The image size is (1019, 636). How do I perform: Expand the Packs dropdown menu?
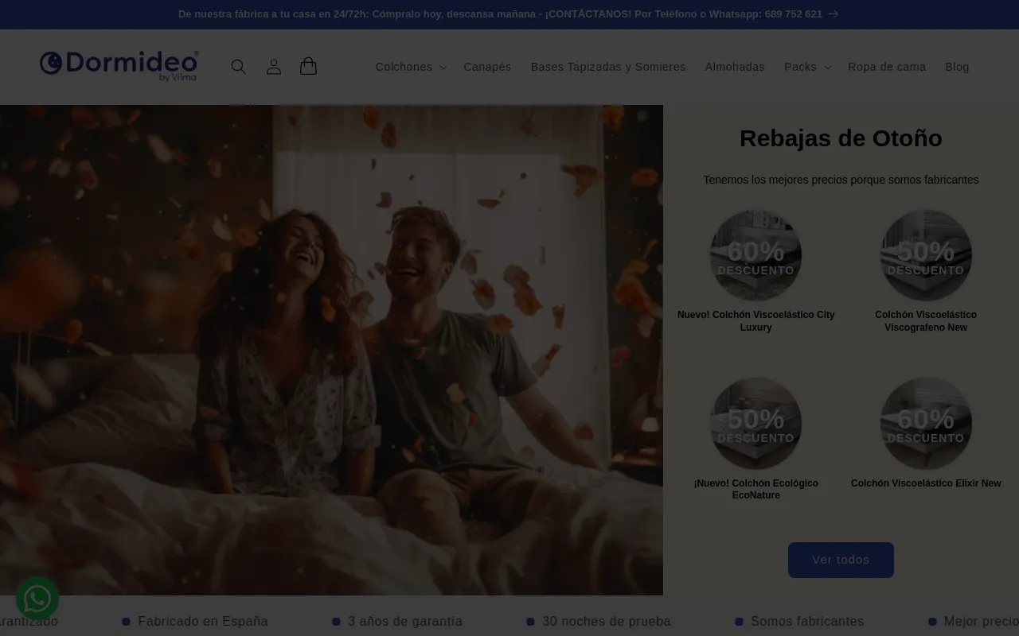[806, 68]
